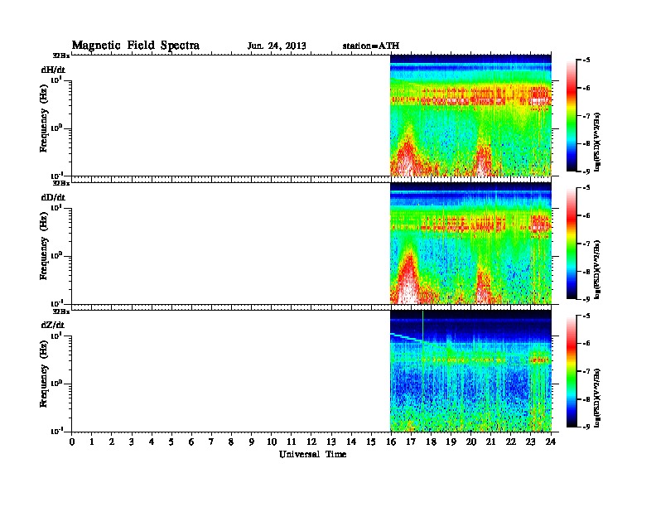Screen dimensions: 656x507
Task: Click hour 1 on the Universal Time axis
Action: pos(92,442)
